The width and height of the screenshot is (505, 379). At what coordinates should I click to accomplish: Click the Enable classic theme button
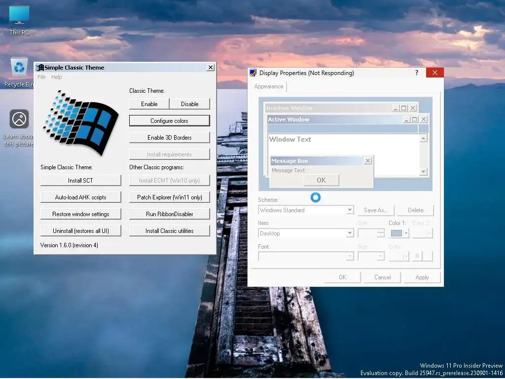click(x=149, y=104)
